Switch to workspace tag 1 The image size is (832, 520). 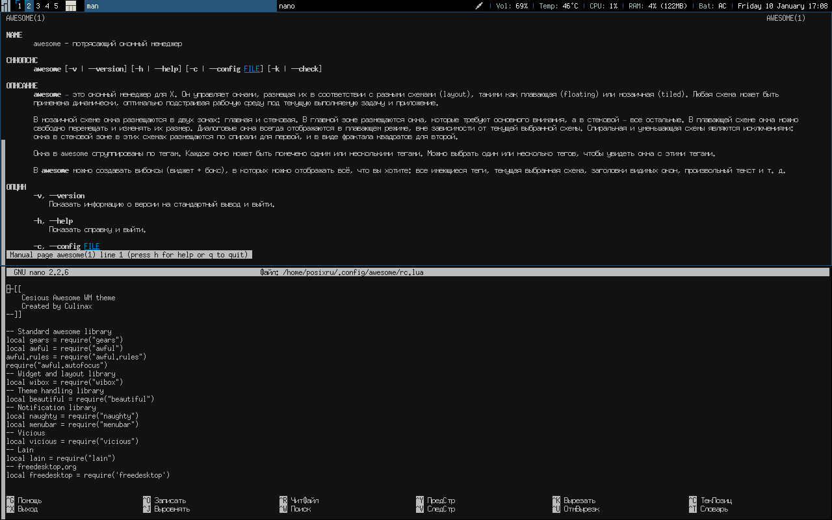coord(19,6)
